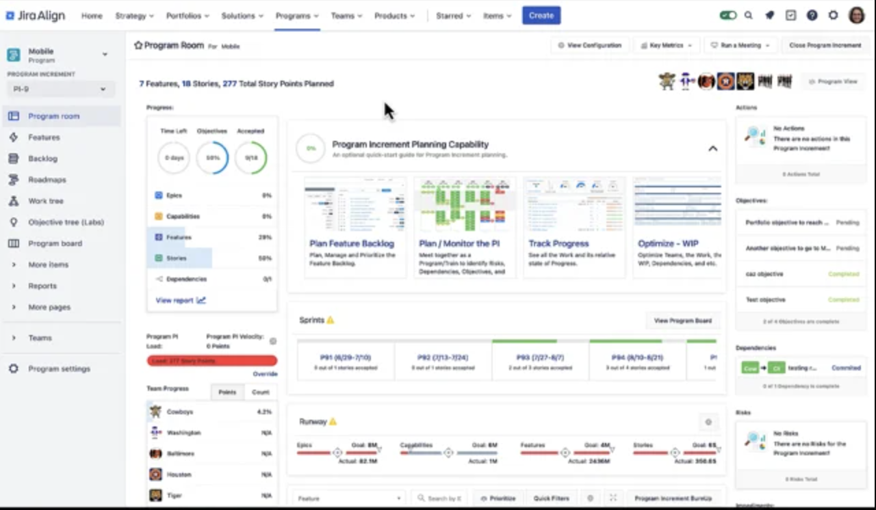Open the checklist icon in top bar
Viewport: 876px width, 510px height.
point(790,15)
